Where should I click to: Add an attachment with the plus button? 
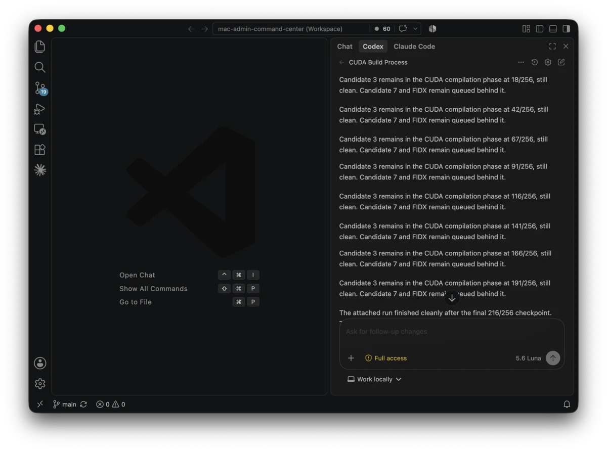(x=351, y=358)
